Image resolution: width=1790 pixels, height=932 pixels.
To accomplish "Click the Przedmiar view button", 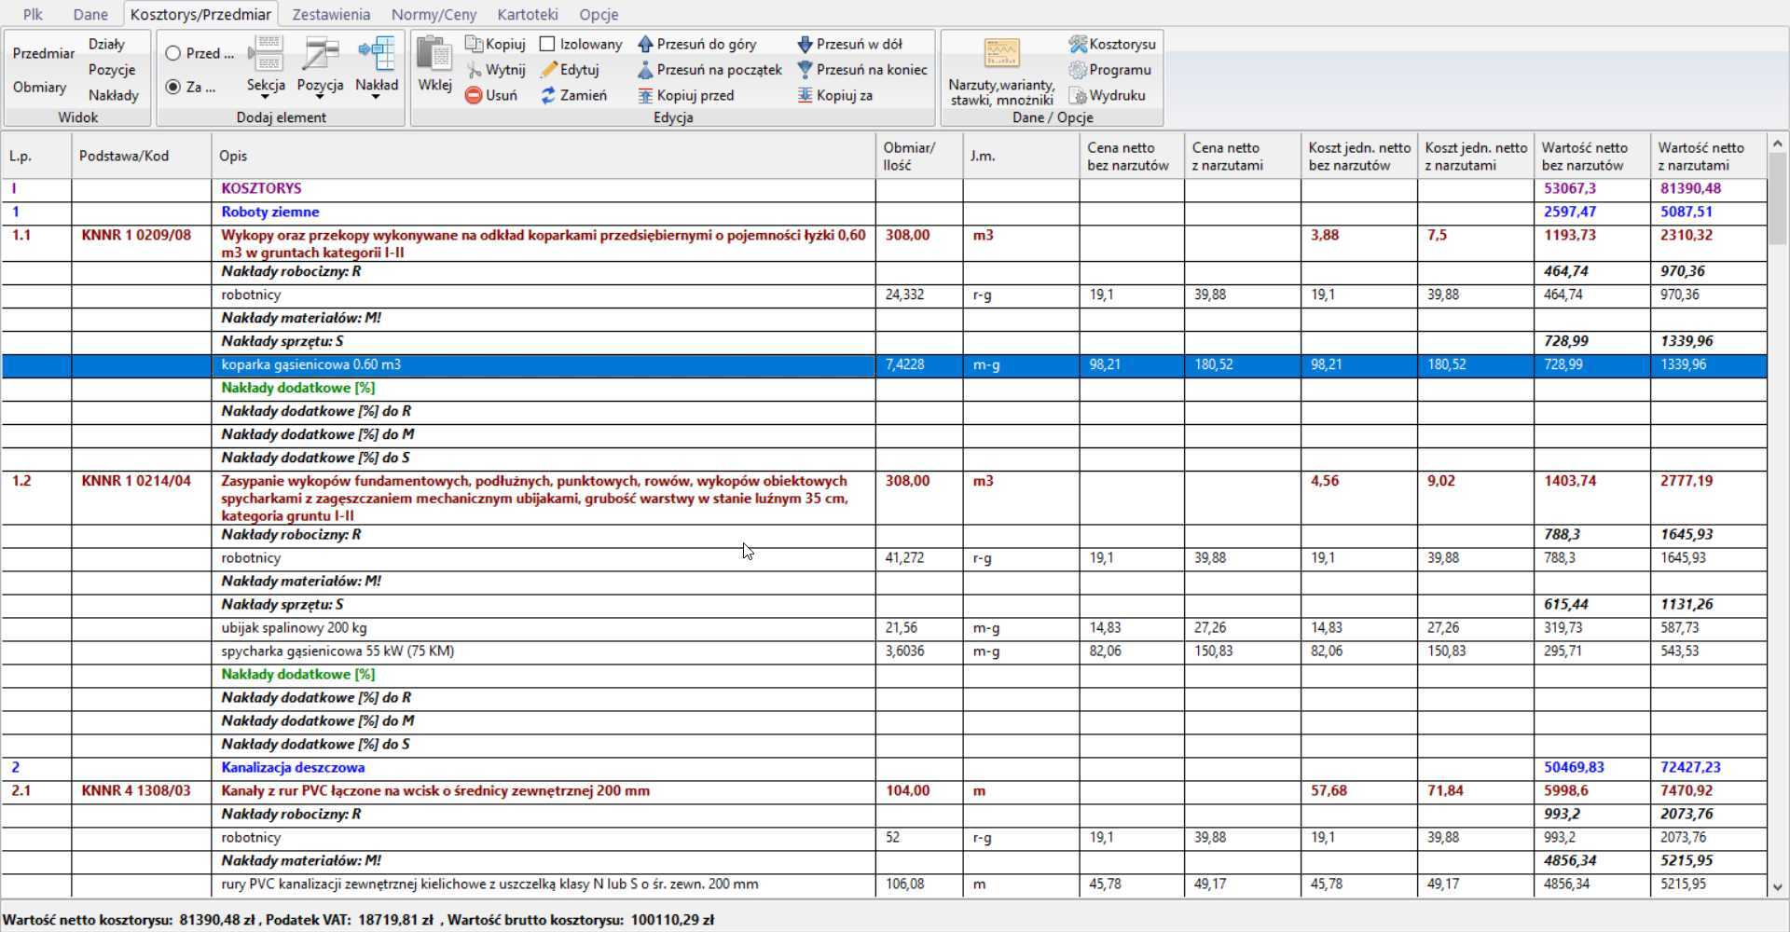I will 44,53.
